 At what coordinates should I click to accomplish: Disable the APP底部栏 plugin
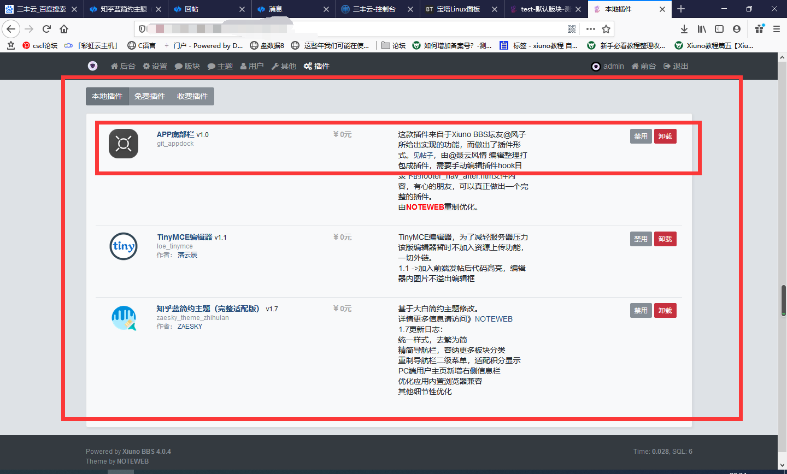coord(641,137)
